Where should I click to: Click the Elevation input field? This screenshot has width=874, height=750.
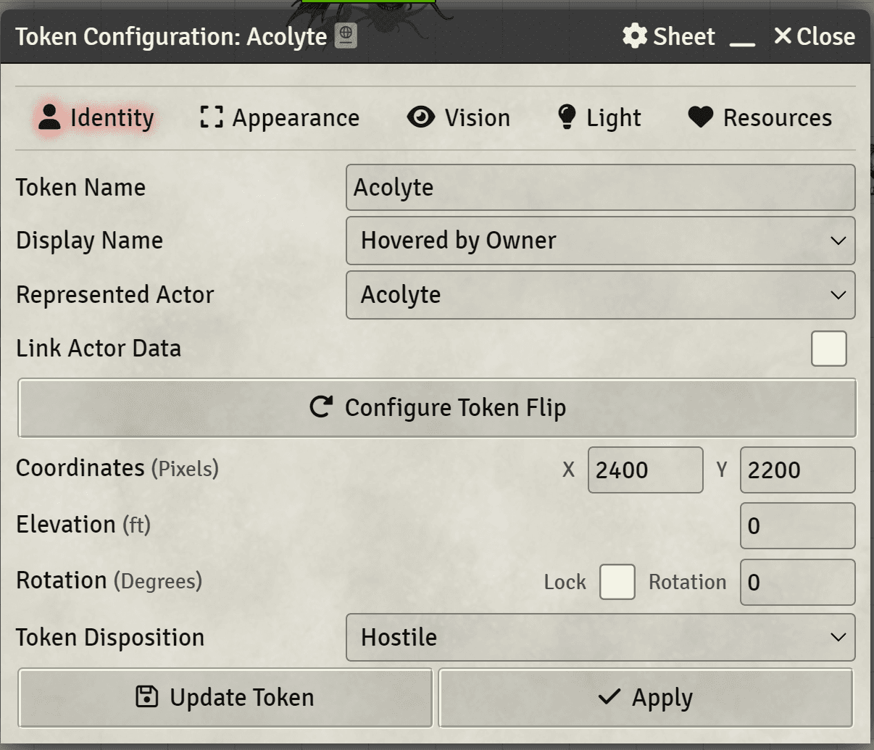(x=797, y=525)
